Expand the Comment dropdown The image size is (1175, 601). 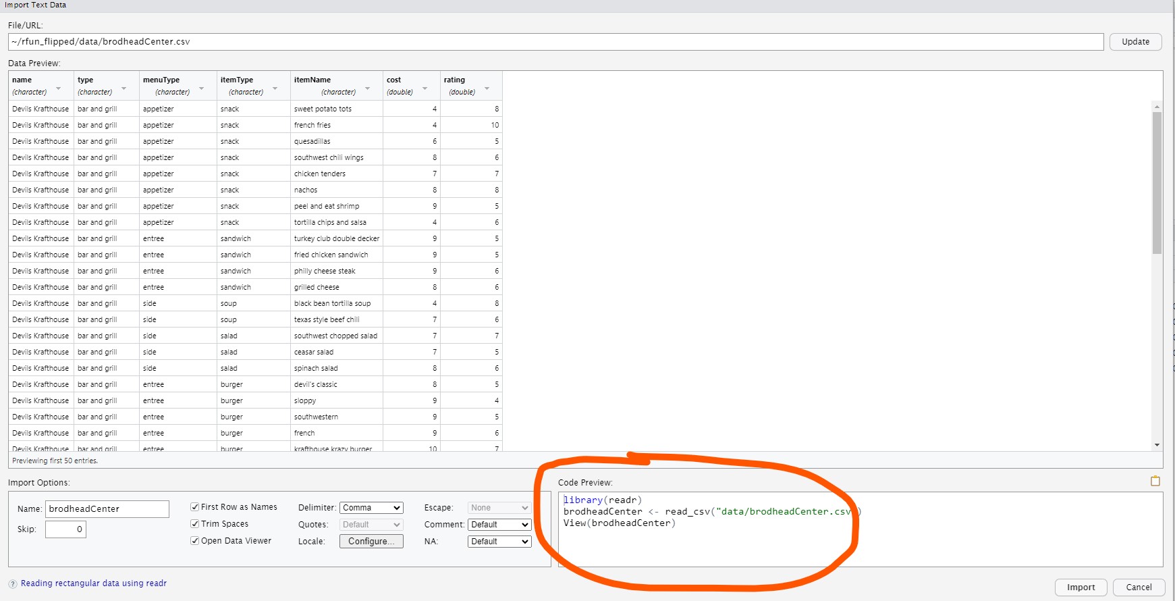pyautogui.click(x=499, y=525)
